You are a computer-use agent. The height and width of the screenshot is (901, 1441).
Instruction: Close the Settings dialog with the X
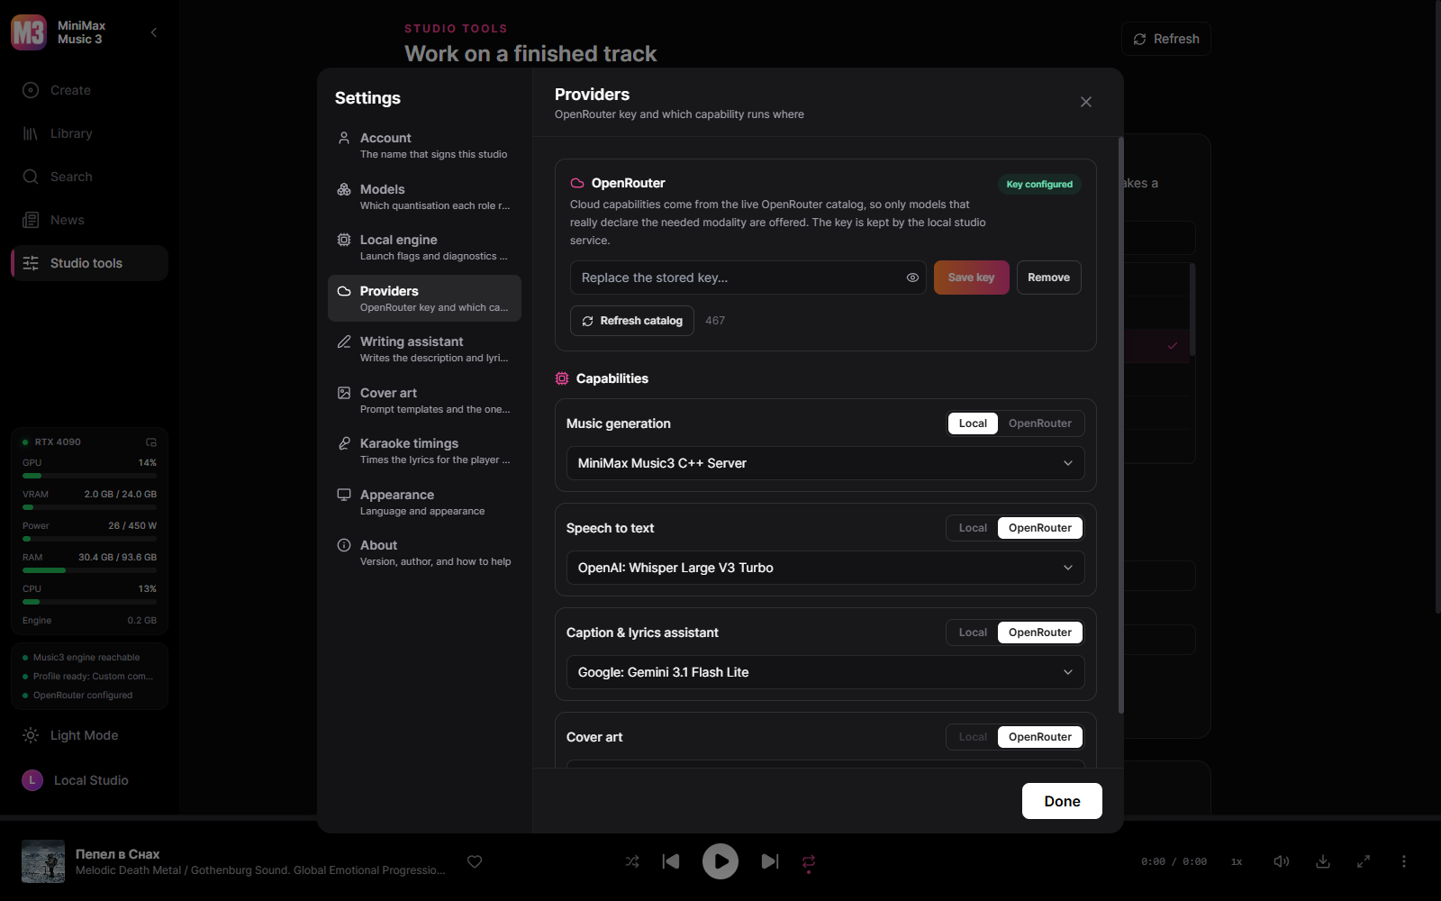tap(1086, 102)
